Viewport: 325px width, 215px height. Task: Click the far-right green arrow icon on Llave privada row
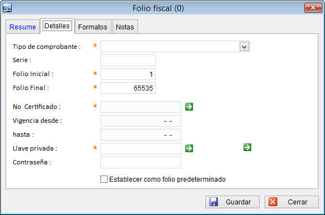pos(247,147)
